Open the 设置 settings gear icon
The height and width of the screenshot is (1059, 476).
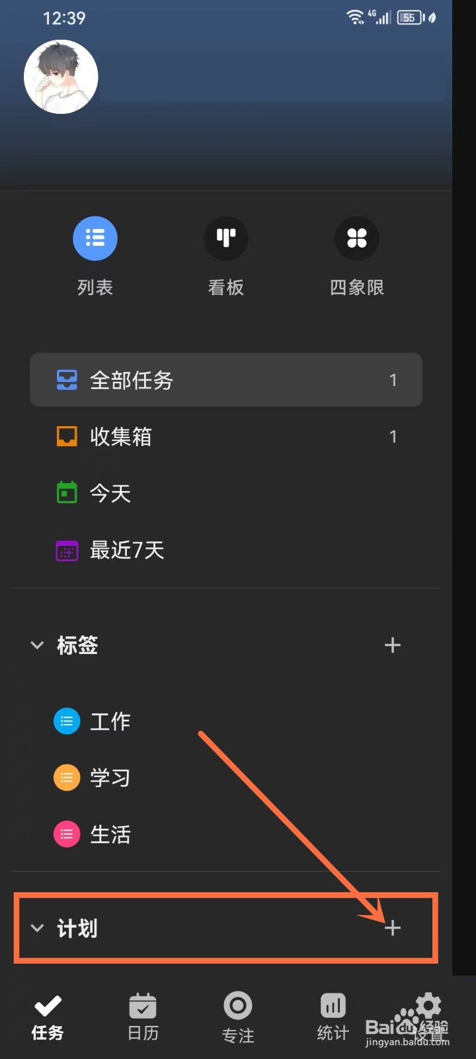(428, 1005)
